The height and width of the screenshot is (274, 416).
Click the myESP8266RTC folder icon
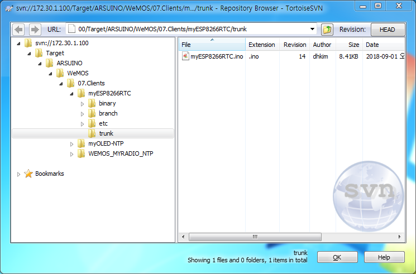81,93
